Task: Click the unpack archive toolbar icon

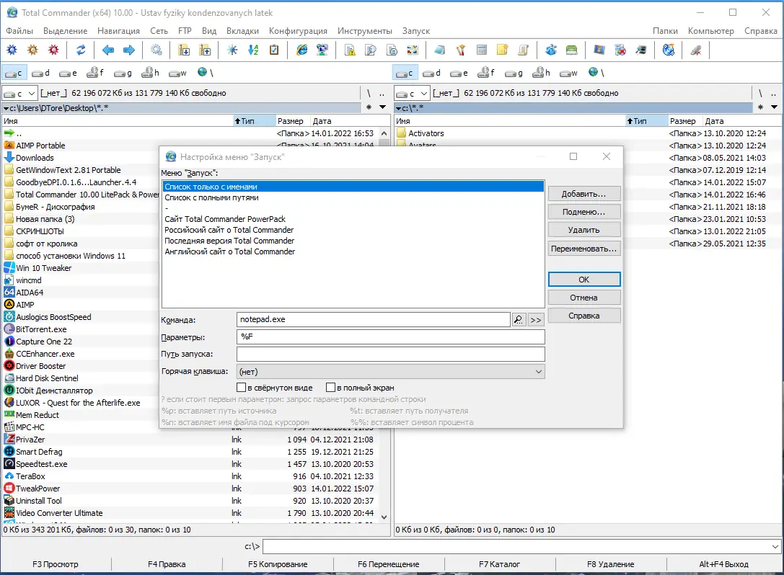Action: click(x=206, y=50)
